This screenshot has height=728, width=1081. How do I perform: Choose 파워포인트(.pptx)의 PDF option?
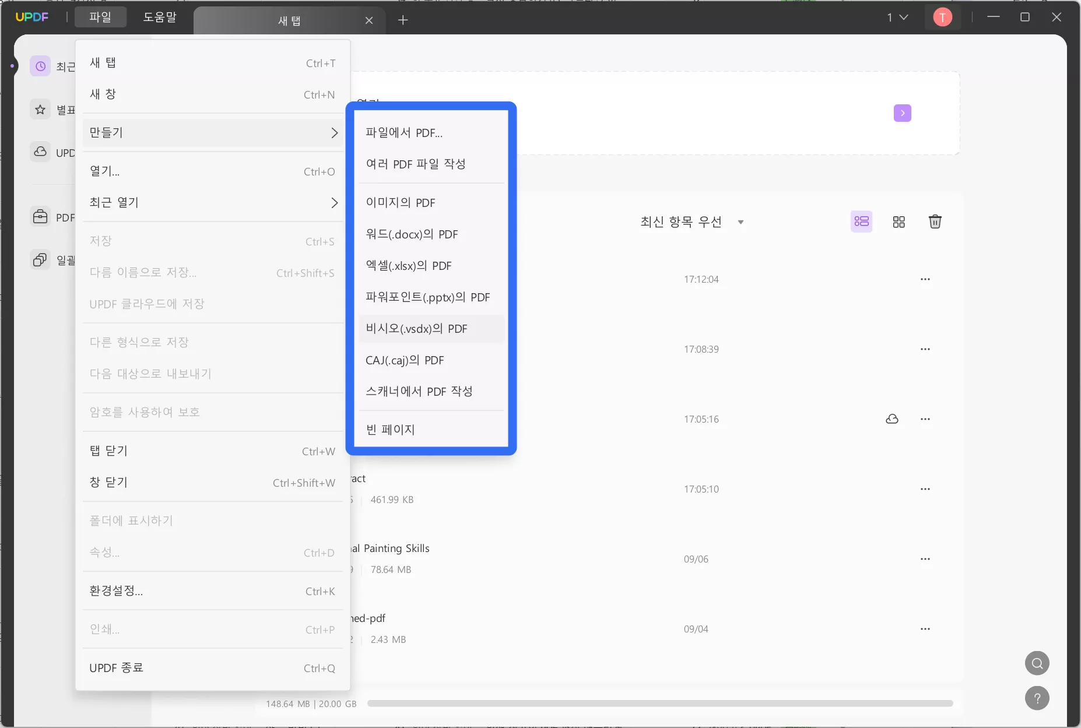[x=431, y=297]
